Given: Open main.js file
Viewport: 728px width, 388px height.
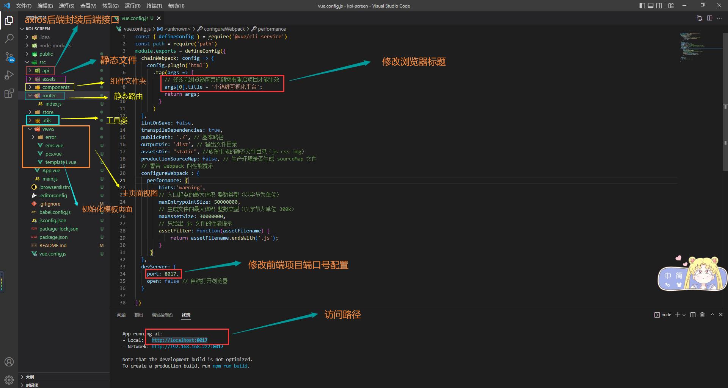Looking at the screenshot, I should click(x=64, y=179).
